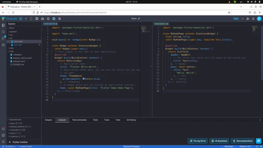The height and width of the screenshot is (148, 263).
Task: Close the main.dart editor tab
Action: [56, 24]
